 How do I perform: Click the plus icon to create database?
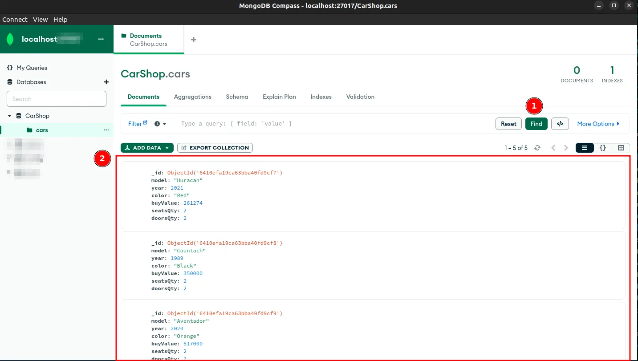[106, 82]
